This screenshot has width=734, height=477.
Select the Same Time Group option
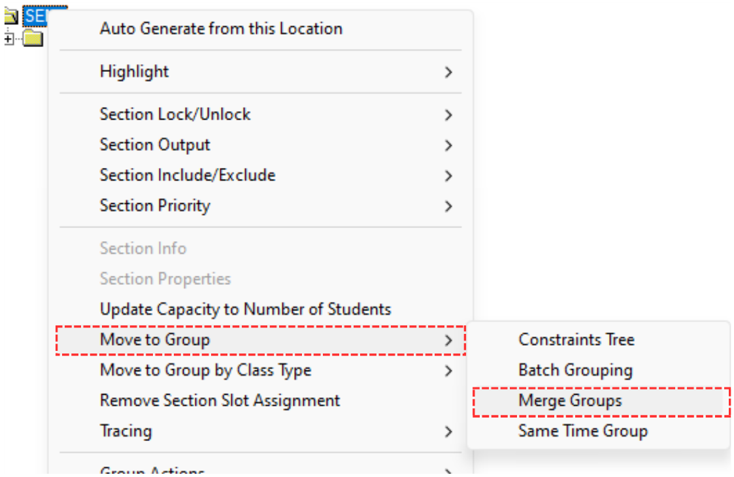[583, 431]
